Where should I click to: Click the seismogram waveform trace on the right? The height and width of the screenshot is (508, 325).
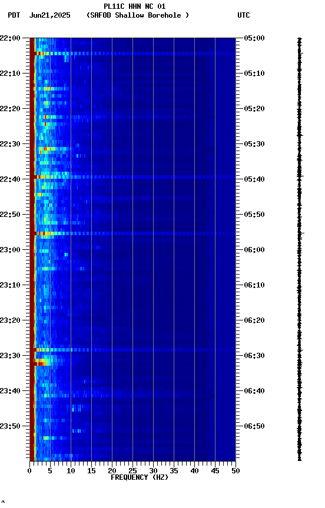[x=300, y=249]
